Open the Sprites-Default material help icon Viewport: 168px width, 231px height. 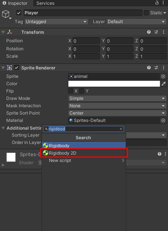click(x=160, y=154)
